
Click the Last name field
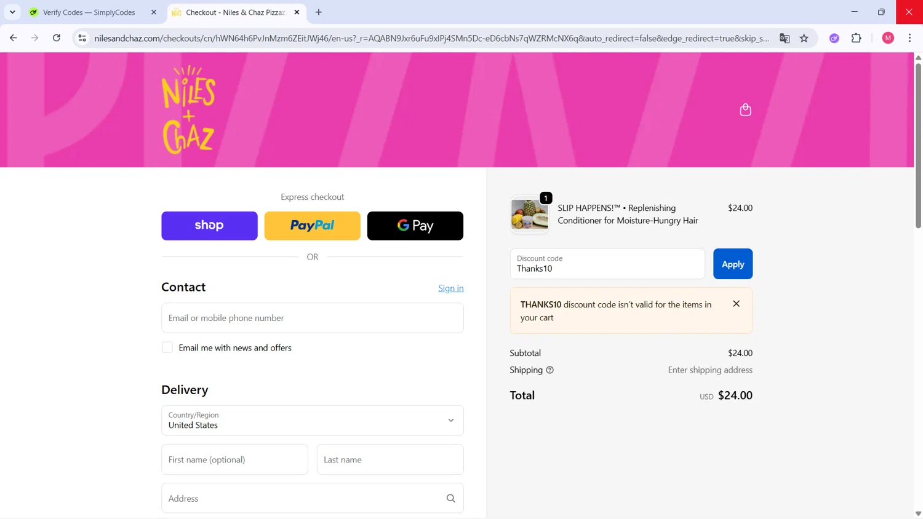[x=390, y=459]
